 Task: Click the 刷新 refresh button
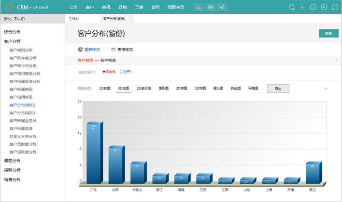(x=328, y=34)
